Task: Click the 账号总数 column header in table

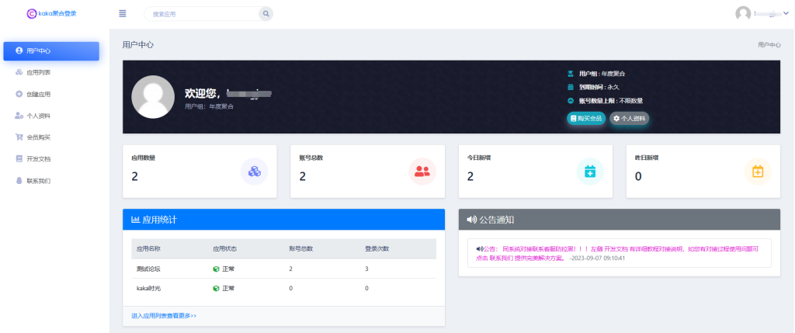Action: pyautogui.click(x=300, y=249)
